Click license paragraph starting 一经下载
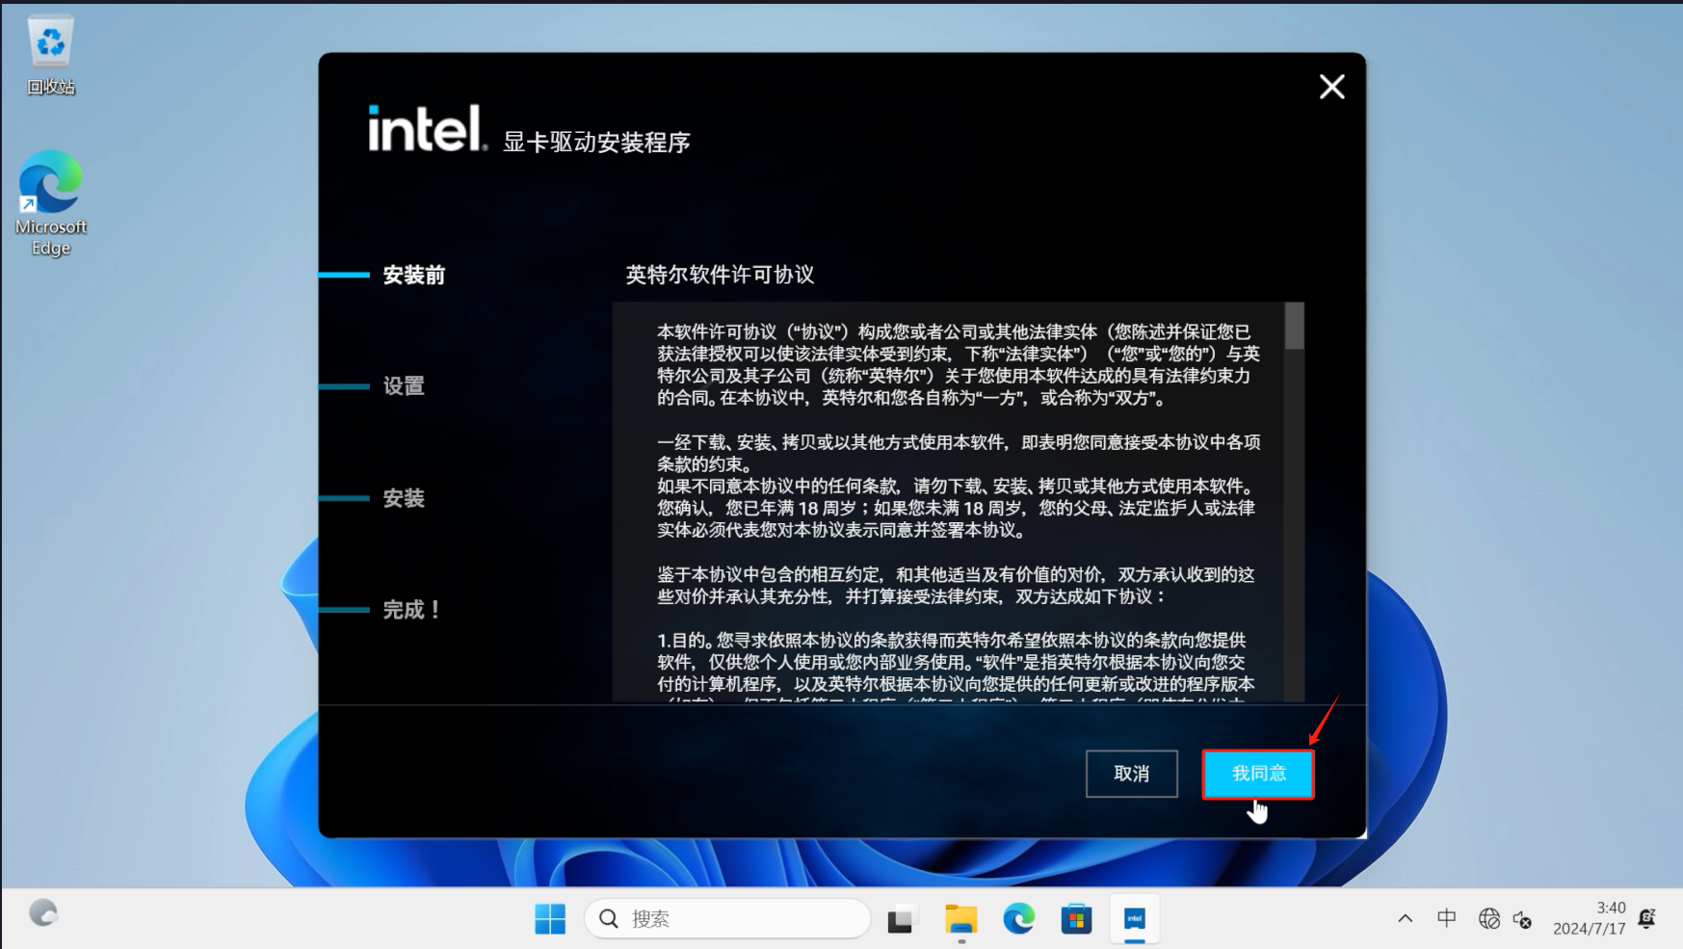Viewport: 1683px width, 949px height. click(959, 487)
